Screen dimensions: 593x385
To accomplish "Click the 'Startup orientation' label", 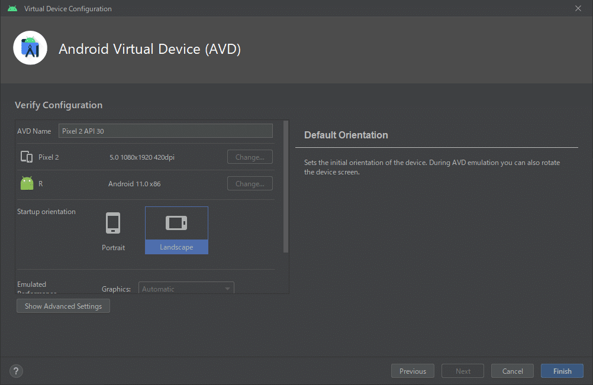I will 46,212.
